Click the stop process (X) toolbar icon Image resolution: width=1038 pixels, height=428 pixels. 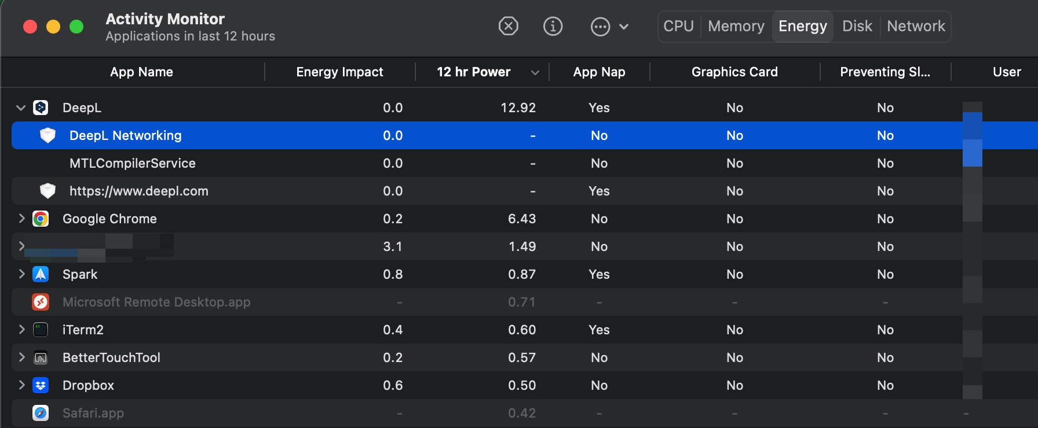(508, 26)
